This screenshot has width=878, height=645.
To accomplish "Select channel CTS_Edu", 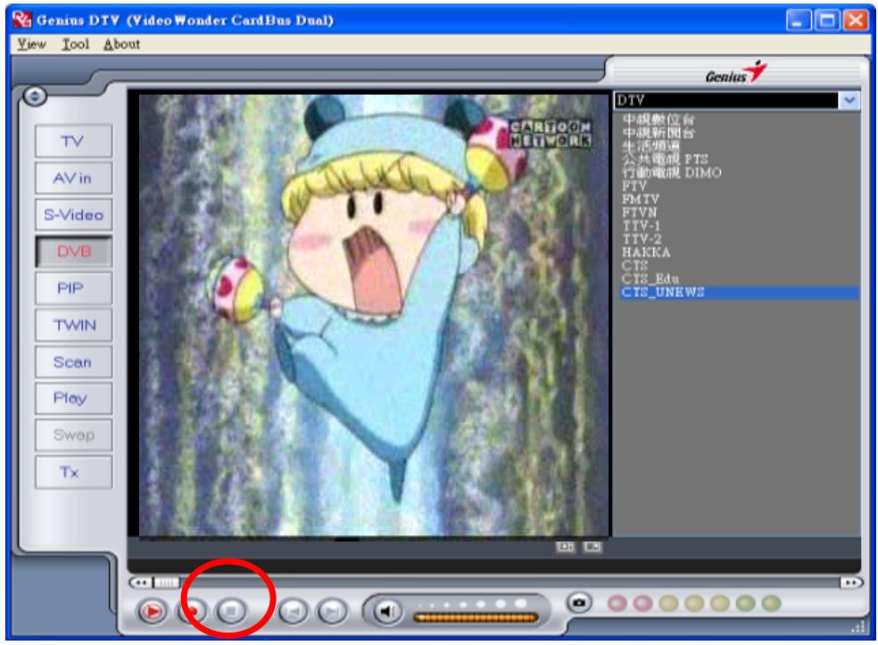I will tap(650, 279).
